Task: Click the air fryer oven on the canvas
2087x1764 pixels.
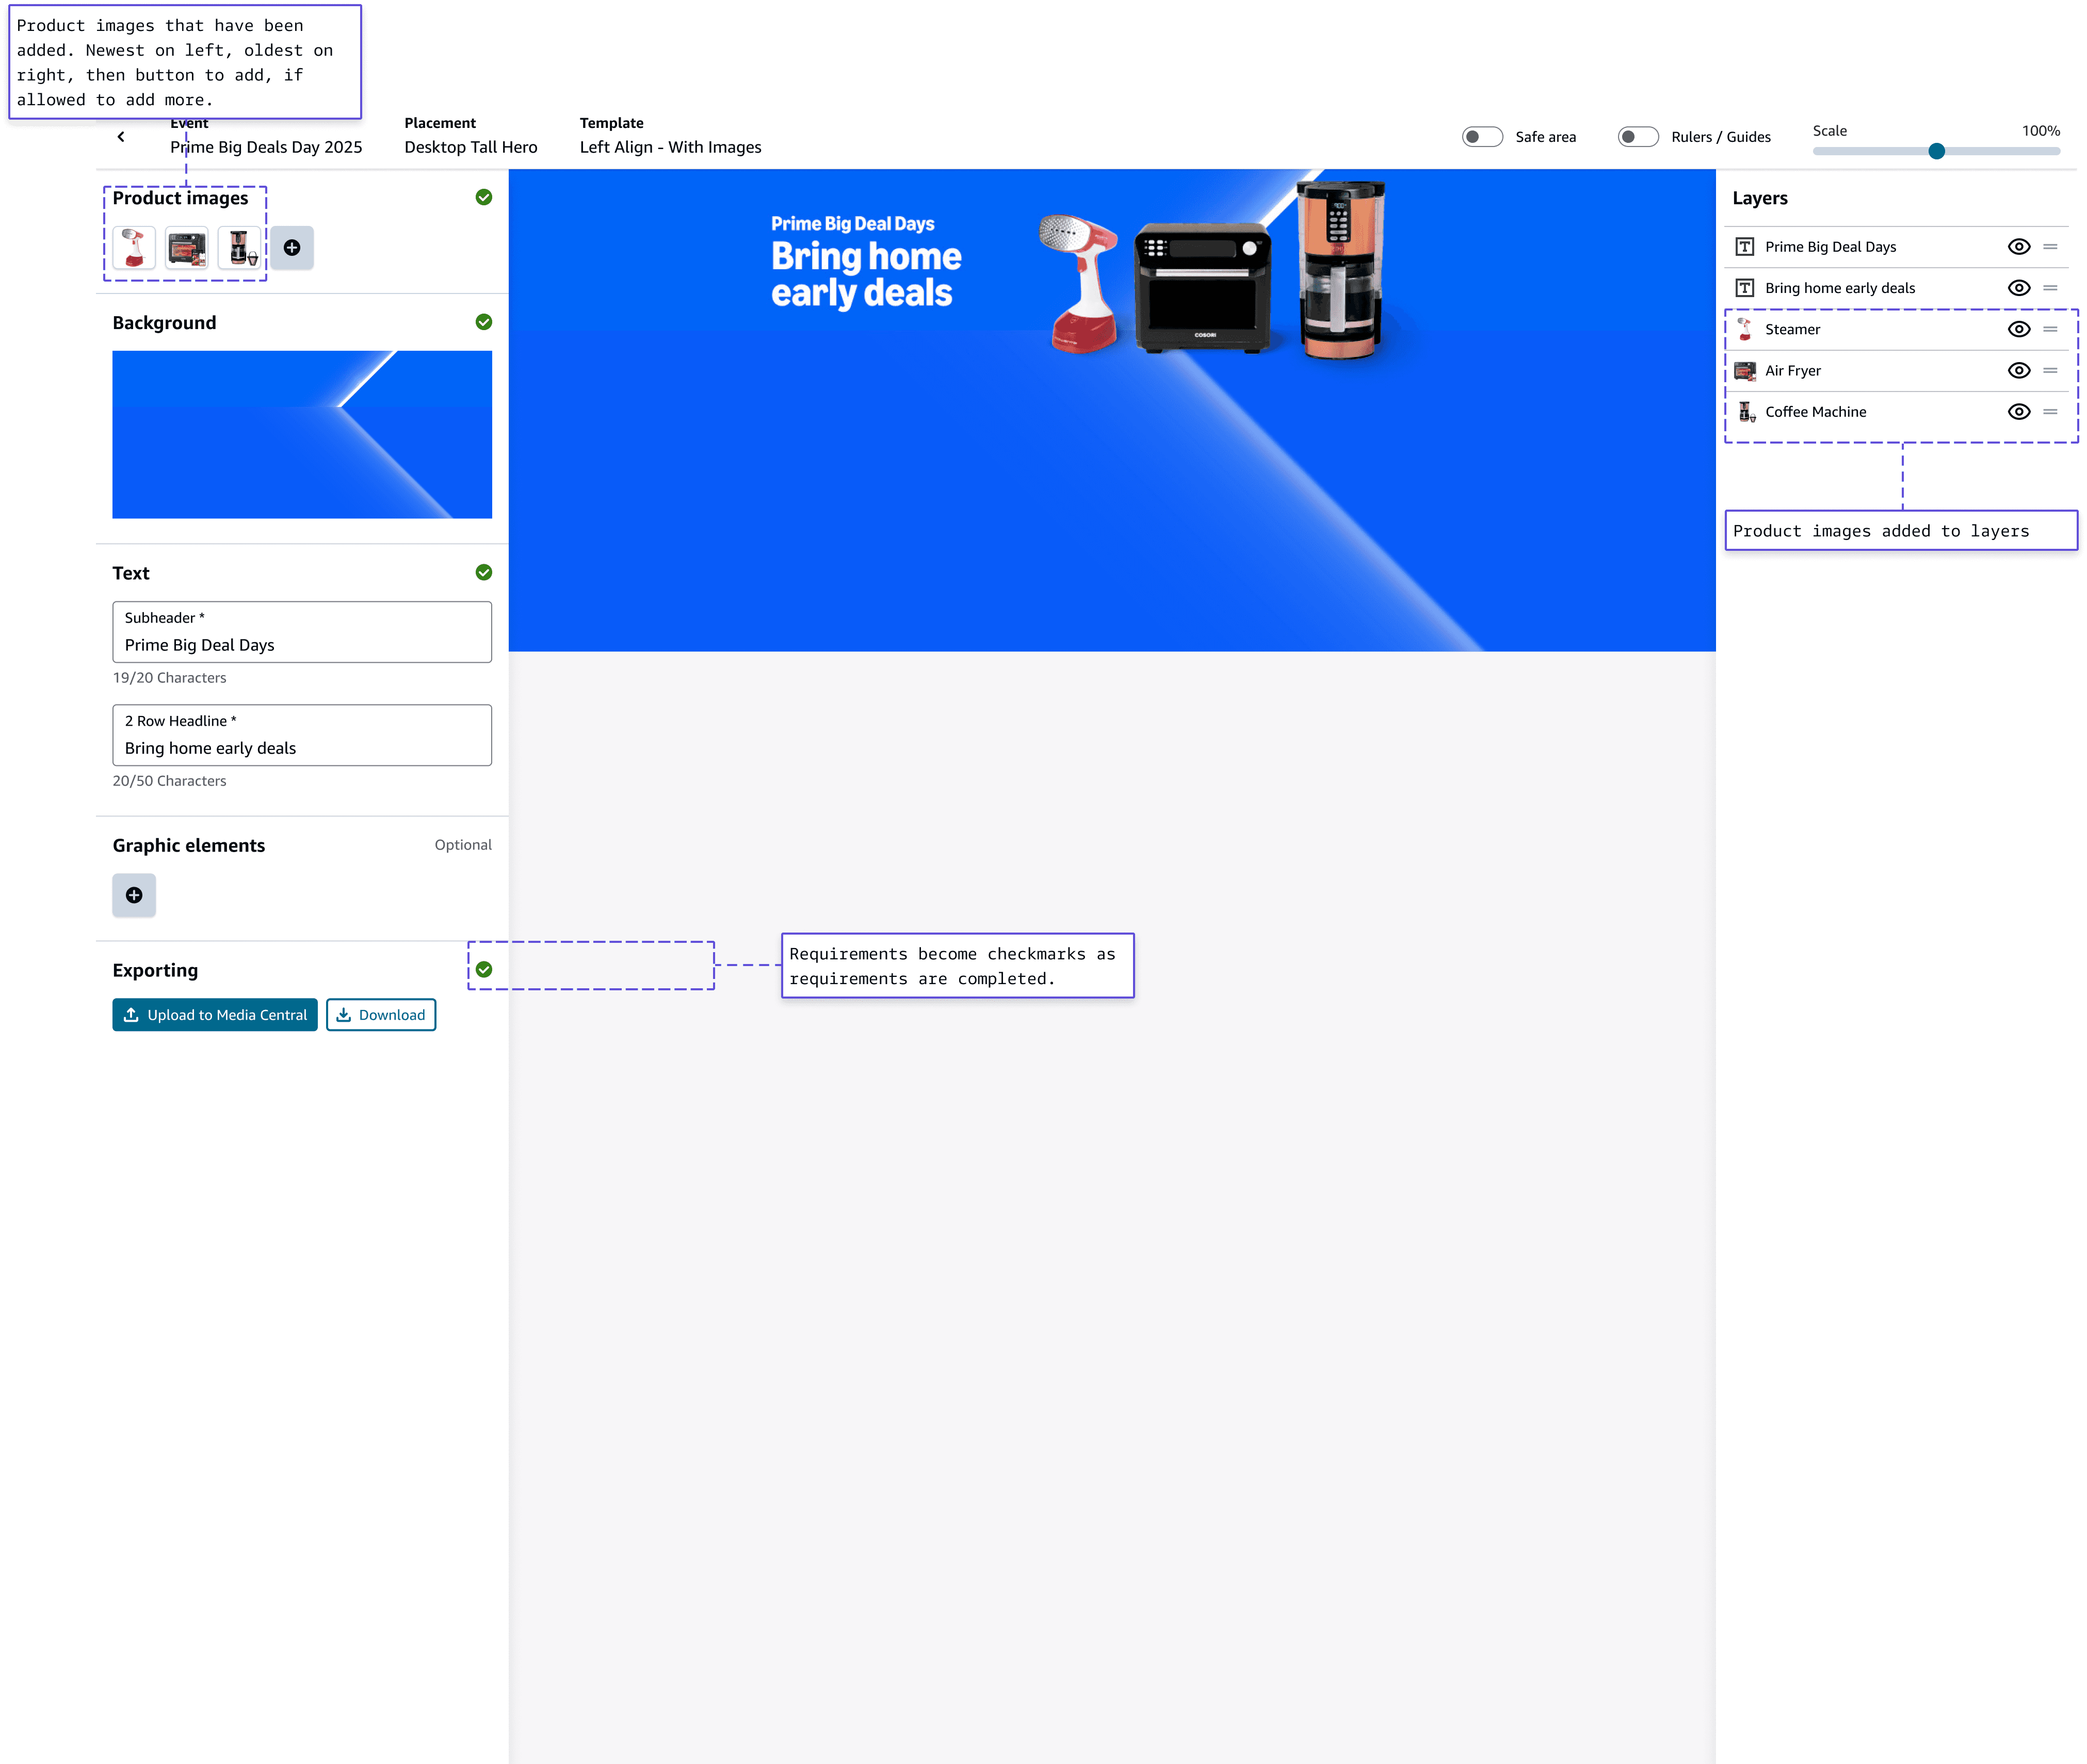Action: point(1204,288)
